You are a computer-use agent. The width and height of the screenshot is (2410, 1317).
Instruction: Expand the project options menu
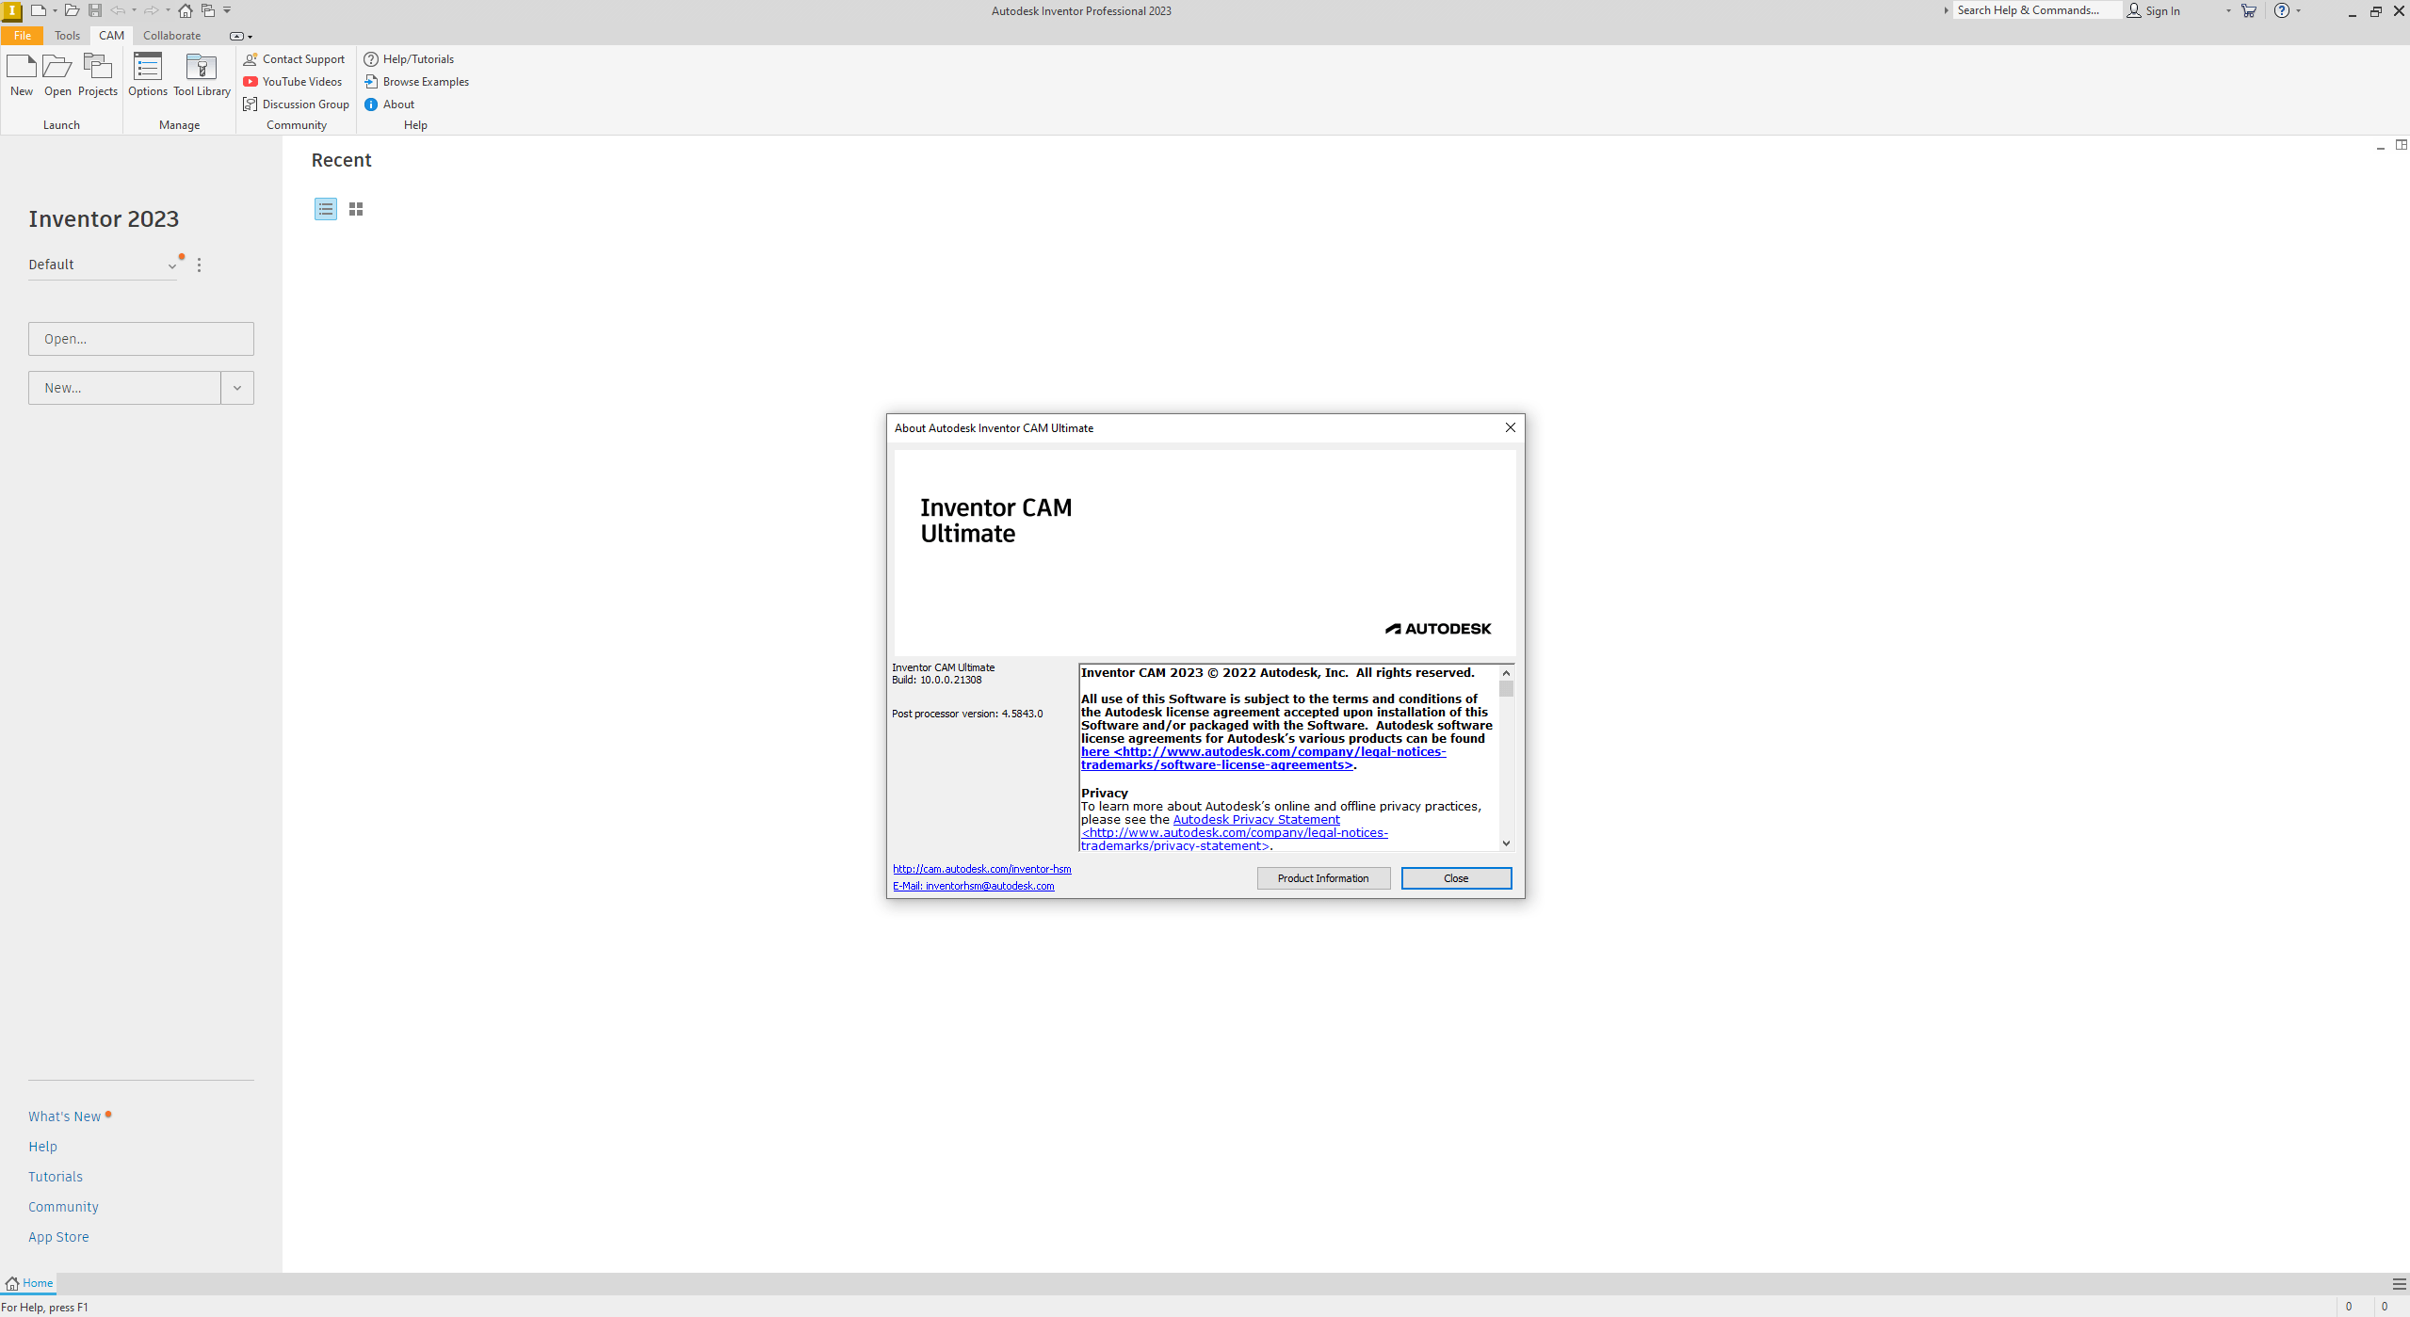(200, 265)
